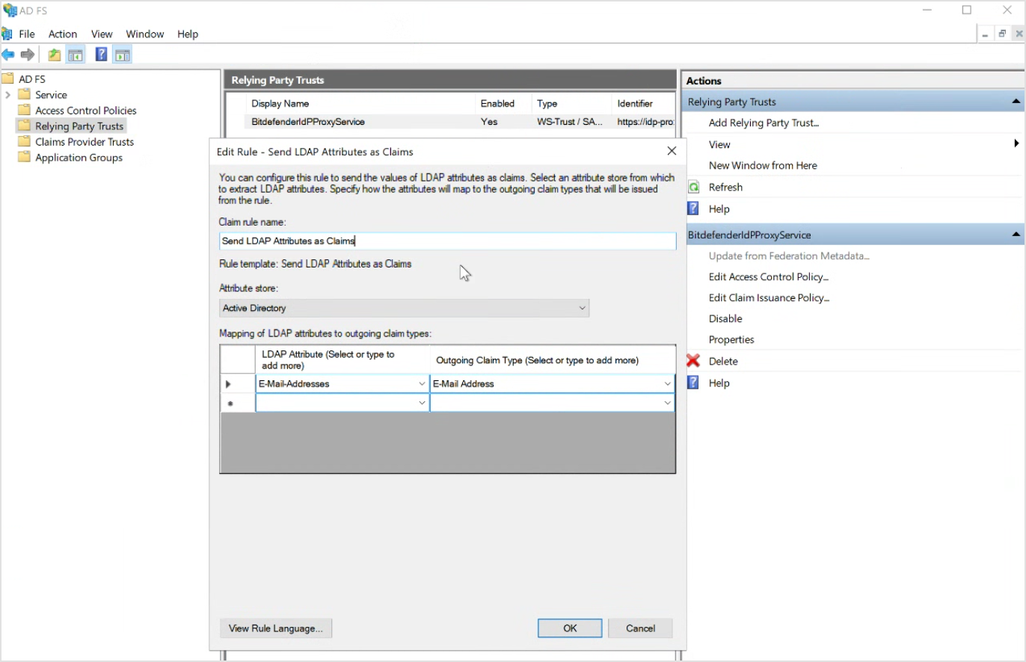The image size is (1026, 662).
Task: Select the new row asterisk header
Action: point(237,403)
